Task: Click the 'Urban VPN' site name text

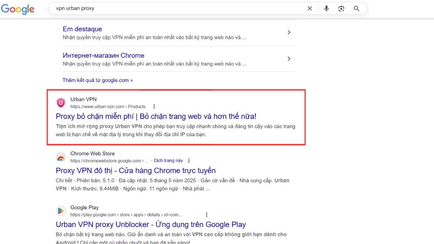Action: point(84,99)
